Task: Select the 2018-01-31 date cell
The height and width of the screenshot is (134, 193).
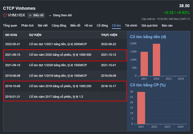Action: [x=13, y=97]
